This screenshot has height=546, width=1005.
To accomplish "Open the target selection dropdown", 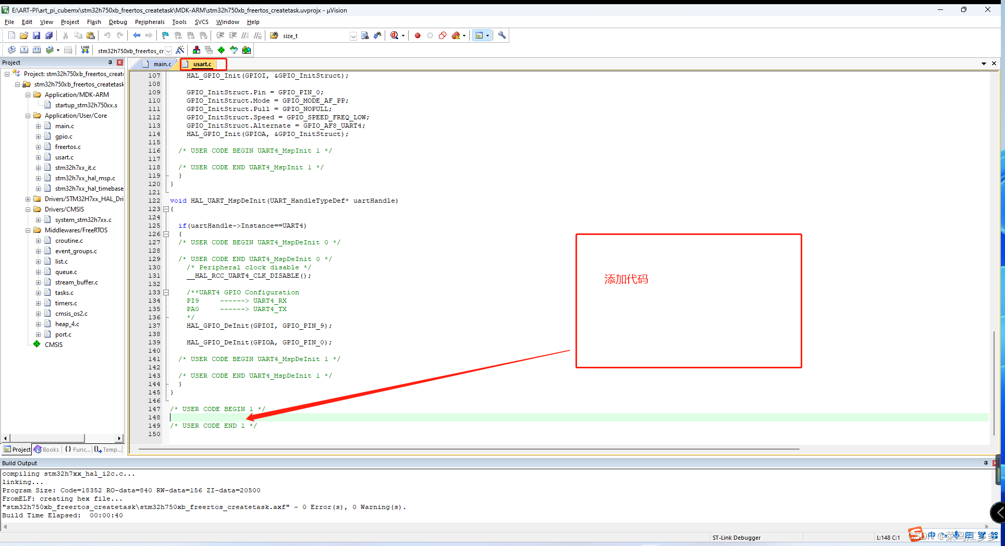I will point(168,51).
